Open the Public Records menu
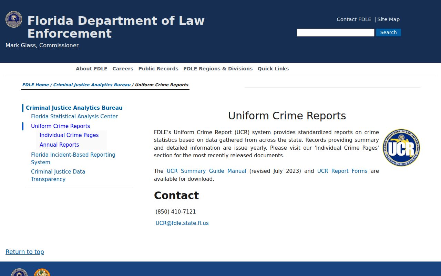This screenshot has width=441, height=276. click(x=158, y=69)
